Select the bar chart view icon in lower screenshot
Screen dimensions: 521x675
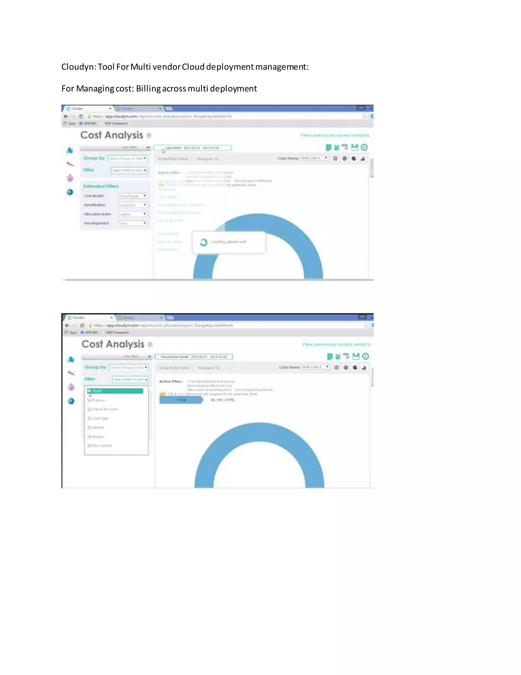(364, 368)
